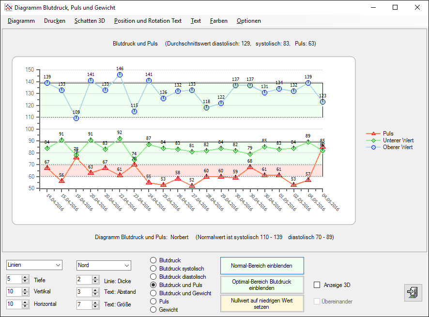Open the Farben menu
The height and width of the screenshot is (317, 429).
tap(218, 21)
